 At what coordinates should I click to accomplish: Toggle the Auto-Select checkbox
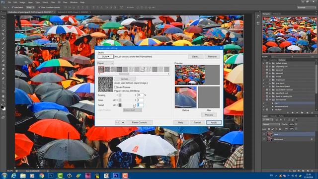[x=12, y=7]
